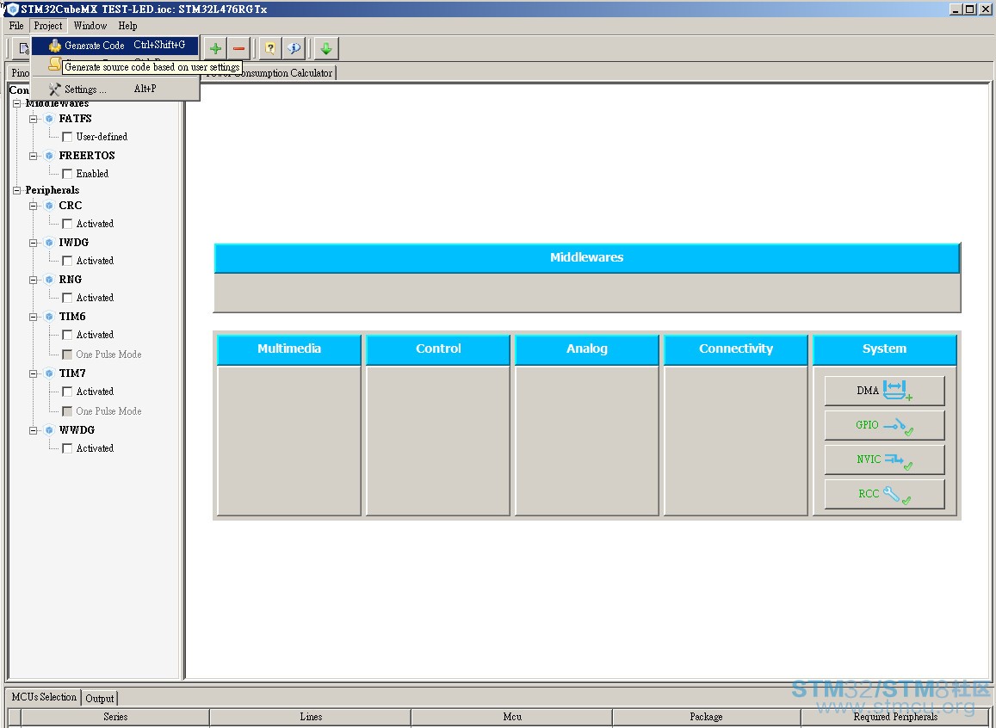Click the hammer icon next to Settings
Image resolution: width=996 pixels, height=728 pixels.
pos(54,89)
